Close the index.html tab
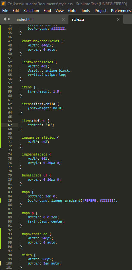 coord(63,19)
